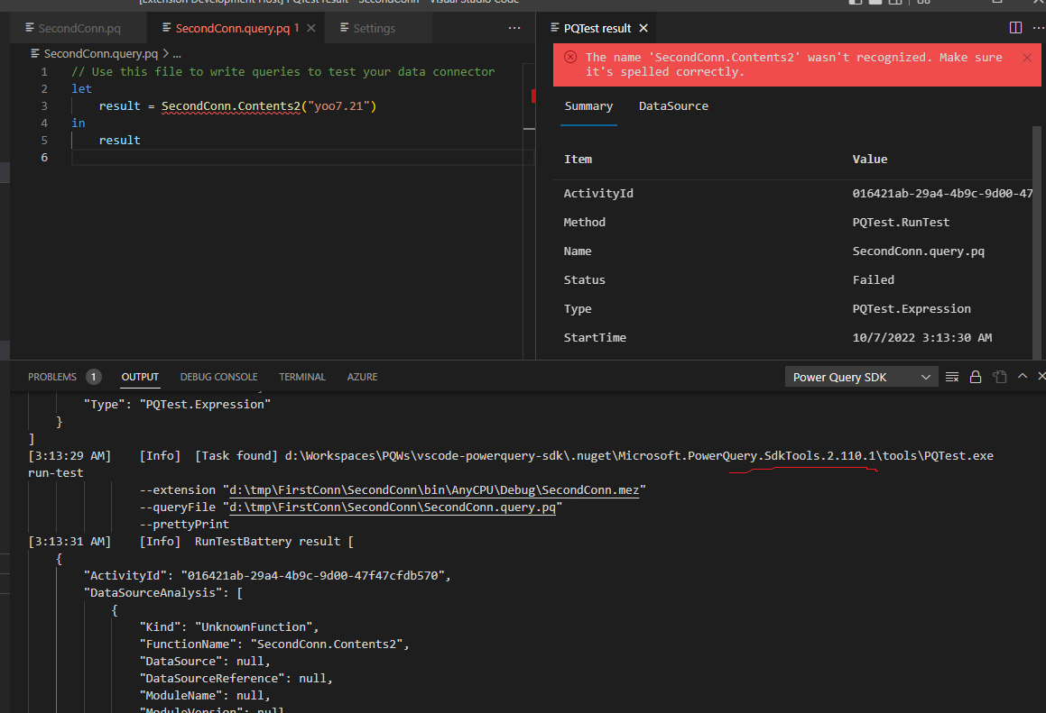This screenshot has height=713, width=1046.
Task: Split the PQTest result editor
Action: tap(1015, 28)
